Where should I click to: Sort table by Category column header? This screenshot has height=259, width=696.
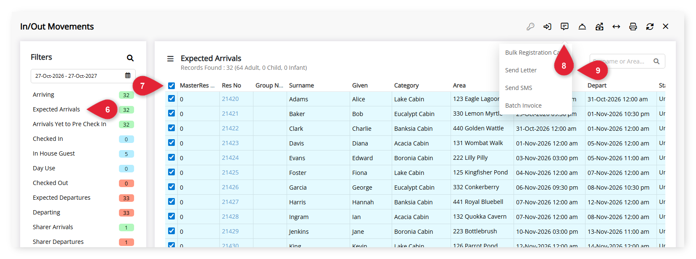(x=406, y=85)
